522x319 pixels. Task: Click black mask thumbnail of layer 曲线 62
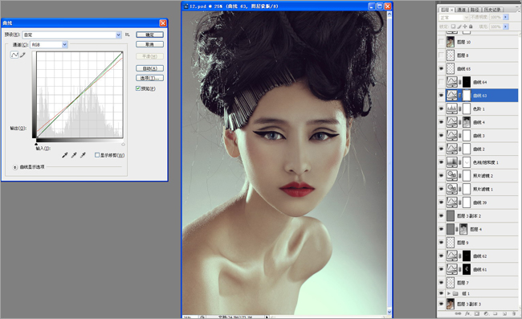(x=467, y=256)
